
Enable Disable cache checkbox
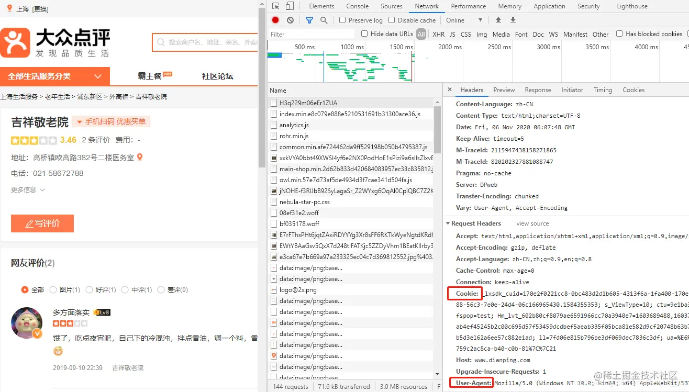pyautogui.click(x=391, y=20)
